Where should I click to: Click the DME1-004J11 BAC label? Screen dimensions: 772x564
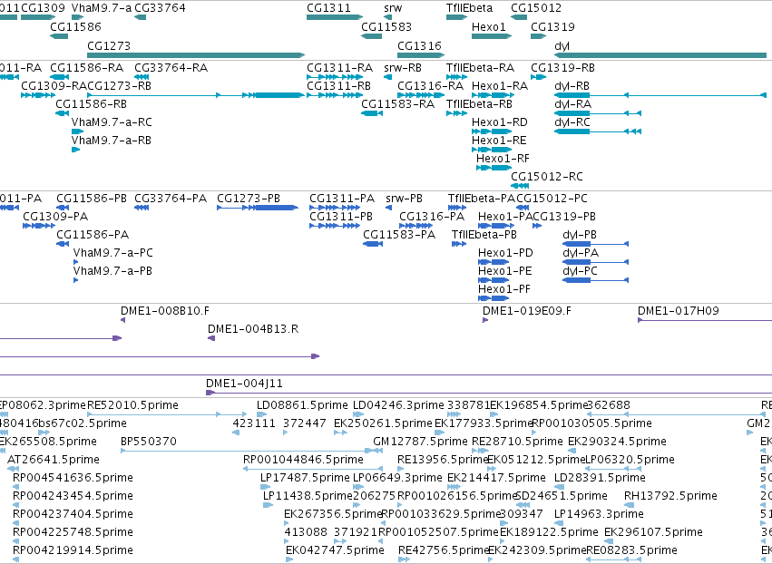[x=244, y=384]
